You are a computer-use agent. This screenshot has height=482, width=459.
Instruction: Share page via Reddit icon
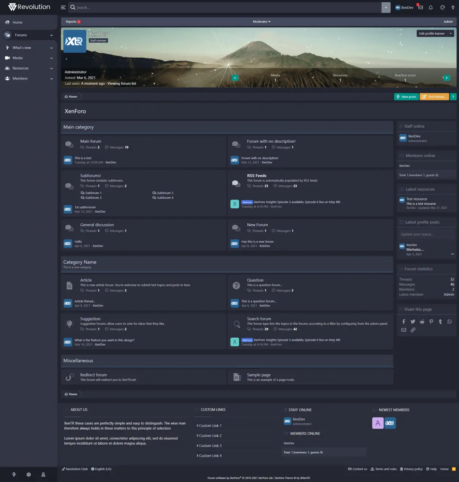422,322
